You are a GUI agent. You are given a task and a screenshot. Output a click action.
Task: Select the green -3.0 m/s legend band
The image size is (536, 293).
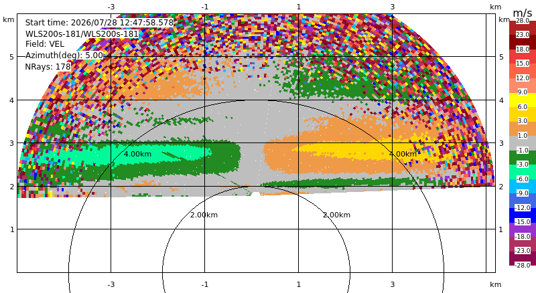pos(523,157)
